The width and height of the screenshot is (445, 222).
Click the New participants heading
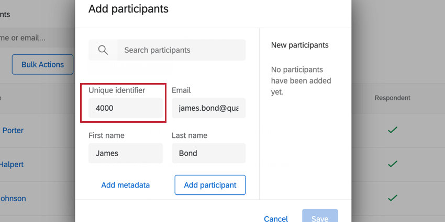[300, 45]
